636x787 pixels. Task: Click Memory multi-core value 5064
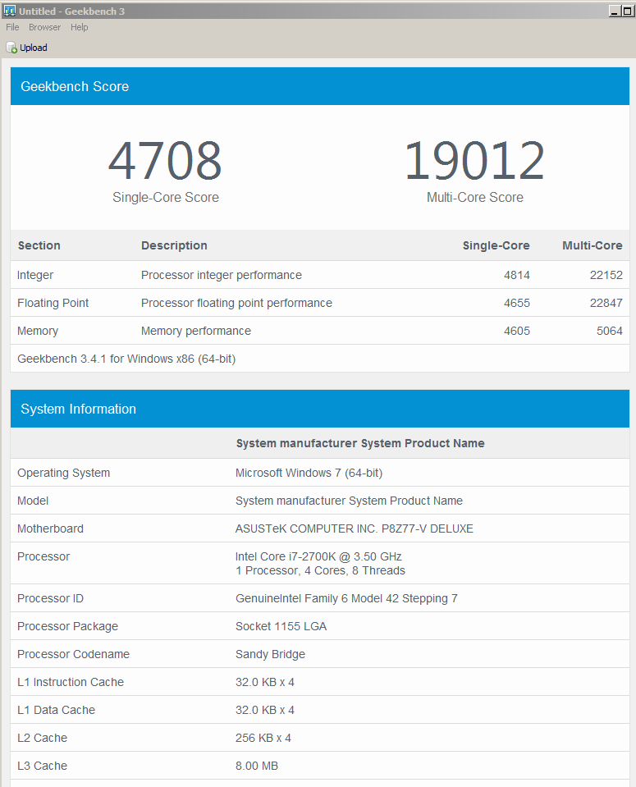pos(610,332)
